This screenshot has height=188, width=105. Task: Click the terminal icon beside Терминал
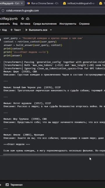[7, 185]
